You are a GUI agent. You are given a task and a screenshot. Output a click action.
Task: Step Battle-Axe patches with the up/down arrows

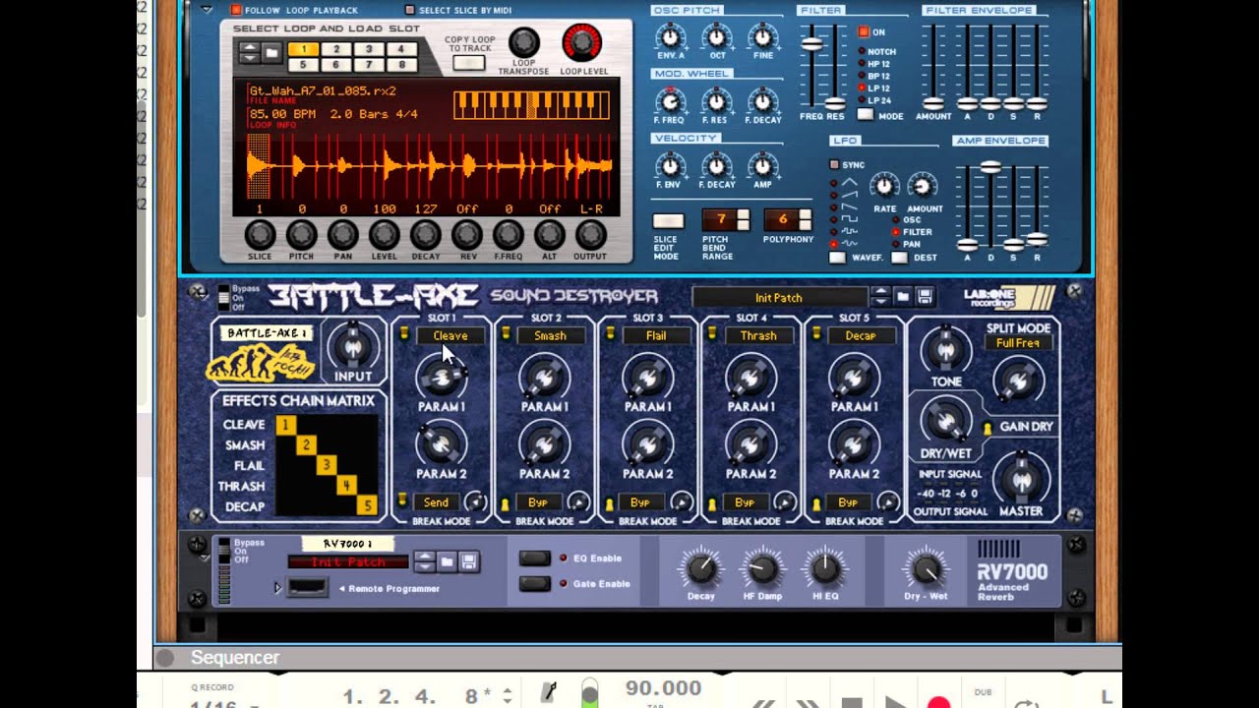[x=880, y=297]
